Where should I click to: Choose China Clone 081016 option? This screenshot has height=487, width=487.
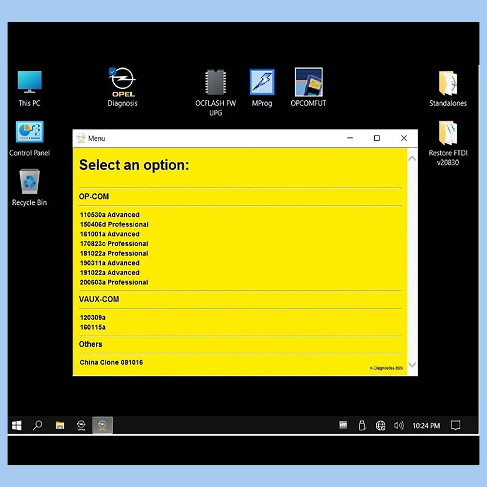tap(111, 362)
